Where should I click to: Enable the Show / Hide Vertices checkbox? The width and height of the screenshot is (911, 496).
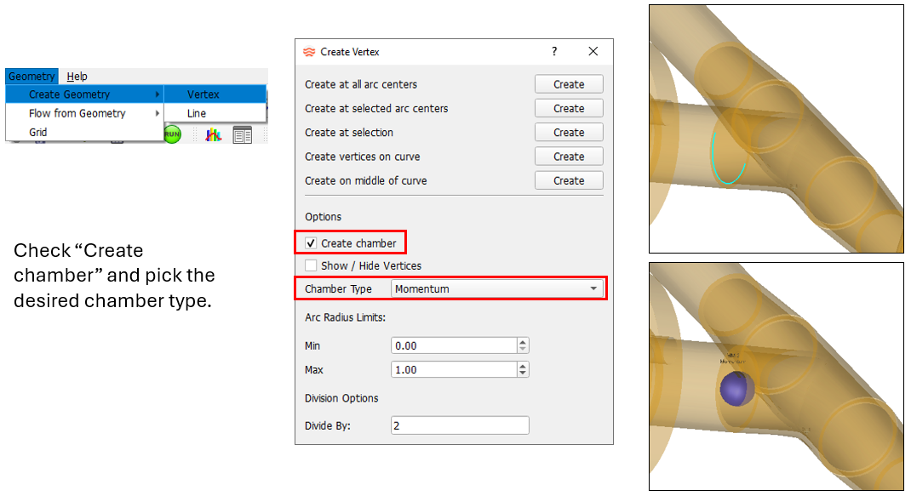tap(311, 265)
